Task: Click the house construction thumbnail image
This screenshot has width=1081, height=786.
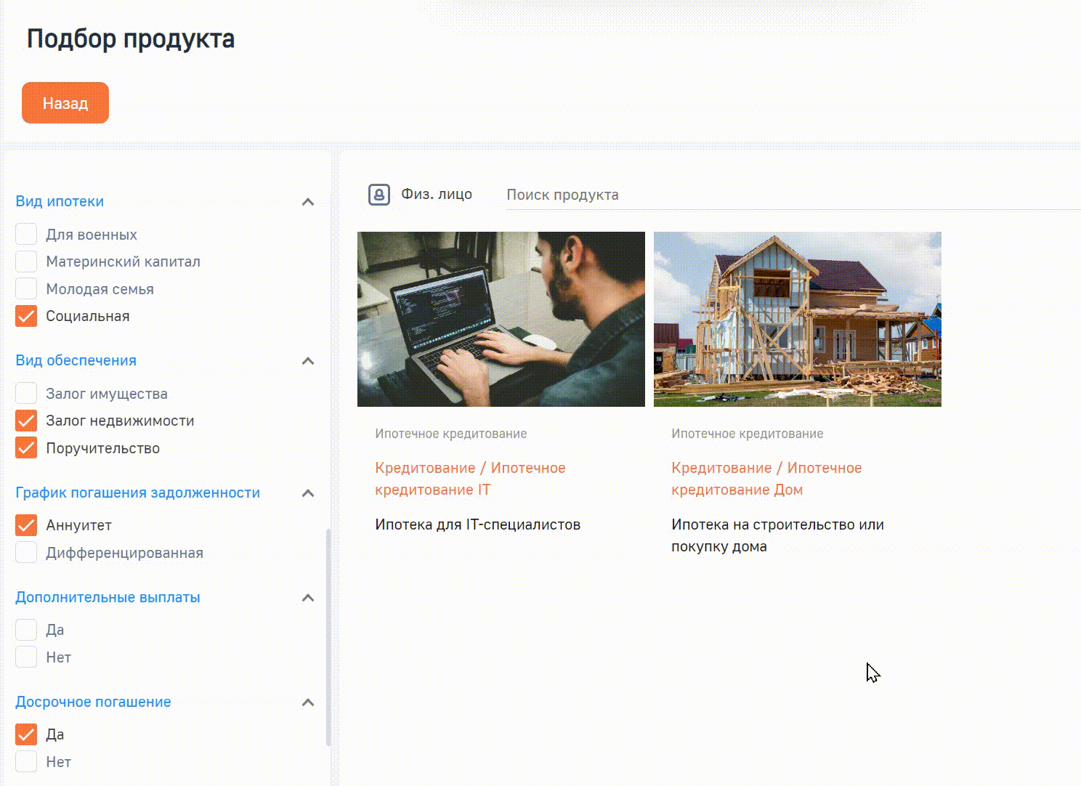Action: 797,319
